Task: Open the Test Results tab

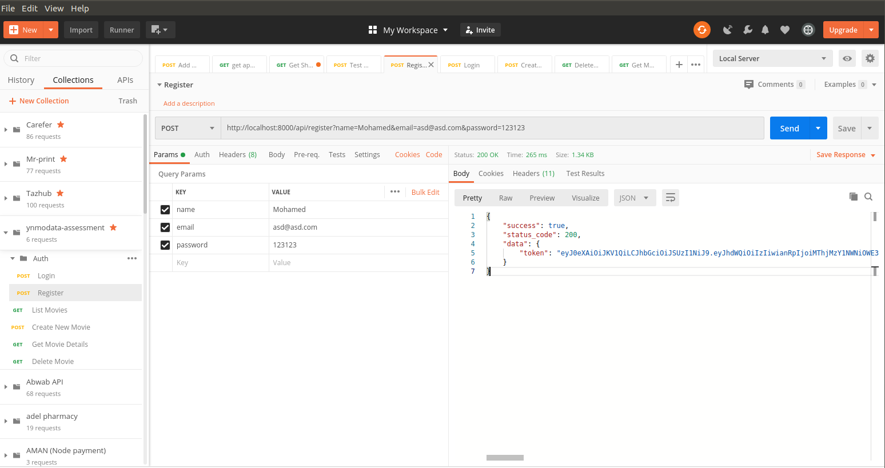Action: click(585, 173)
